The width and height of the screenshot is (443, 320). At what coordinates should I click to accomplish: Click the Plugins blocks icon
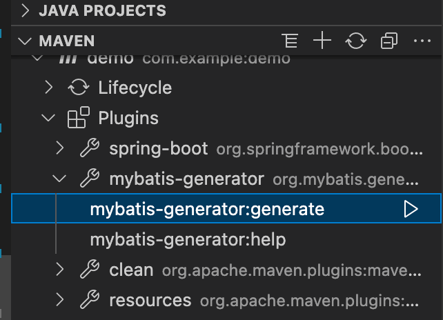point(78,117)
